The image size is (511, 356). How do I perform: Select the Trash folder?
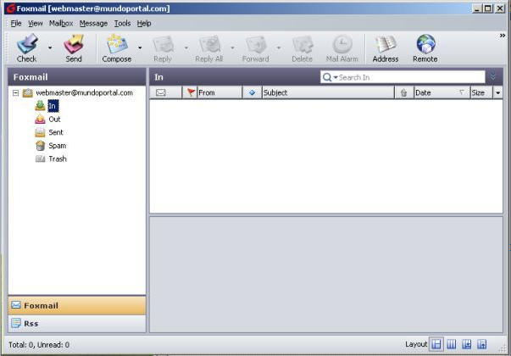click(x=58, y=159)
